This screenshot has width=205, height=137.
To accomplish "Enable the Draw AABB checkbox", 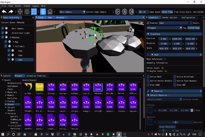I will pyautogui.click(x=148, y=85).
